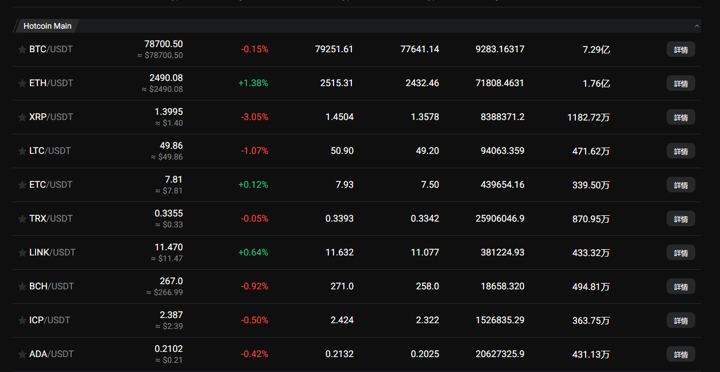Click the LTC approximate price ≈ $49.86
The width and height of the screenshot is (720, 372).
167,157
